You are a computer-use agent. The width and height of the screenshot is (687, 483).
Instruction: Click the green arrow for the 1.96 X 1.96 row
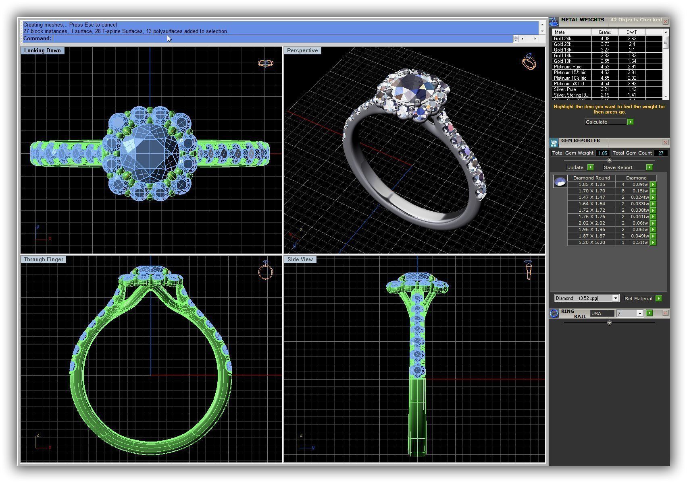[x=653, y=230]
